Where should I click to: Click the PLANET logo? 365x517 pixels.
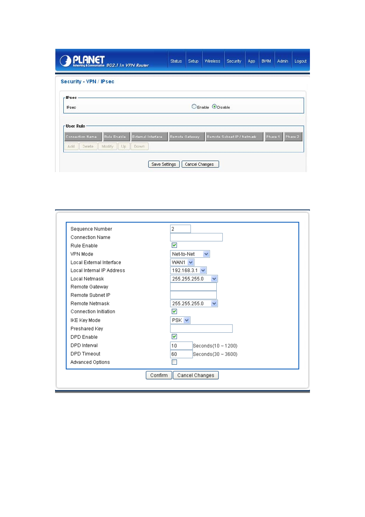82,61
